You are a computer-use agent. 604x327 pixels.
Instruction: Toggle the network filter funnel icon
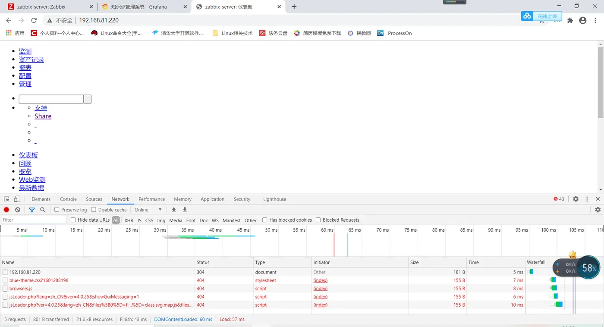pyautogui.click(x=32, y=210)
